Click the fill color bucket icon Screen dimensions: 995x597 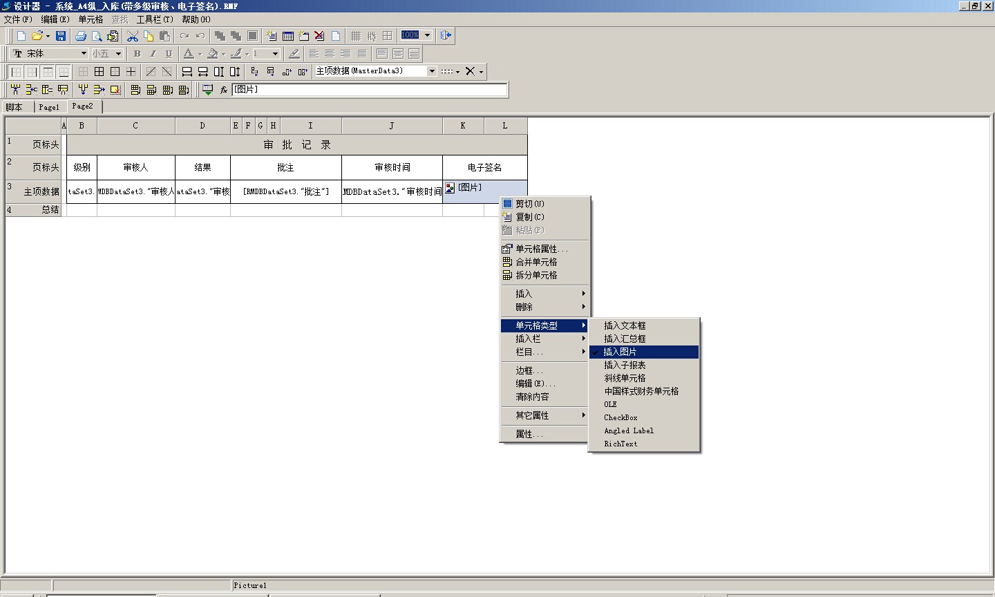[x=213, y=54]
